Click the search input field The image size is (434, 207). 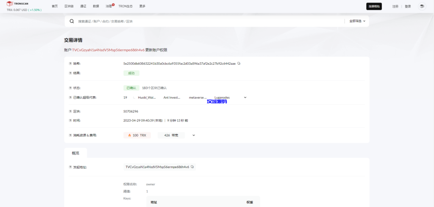tap(210, 21)
